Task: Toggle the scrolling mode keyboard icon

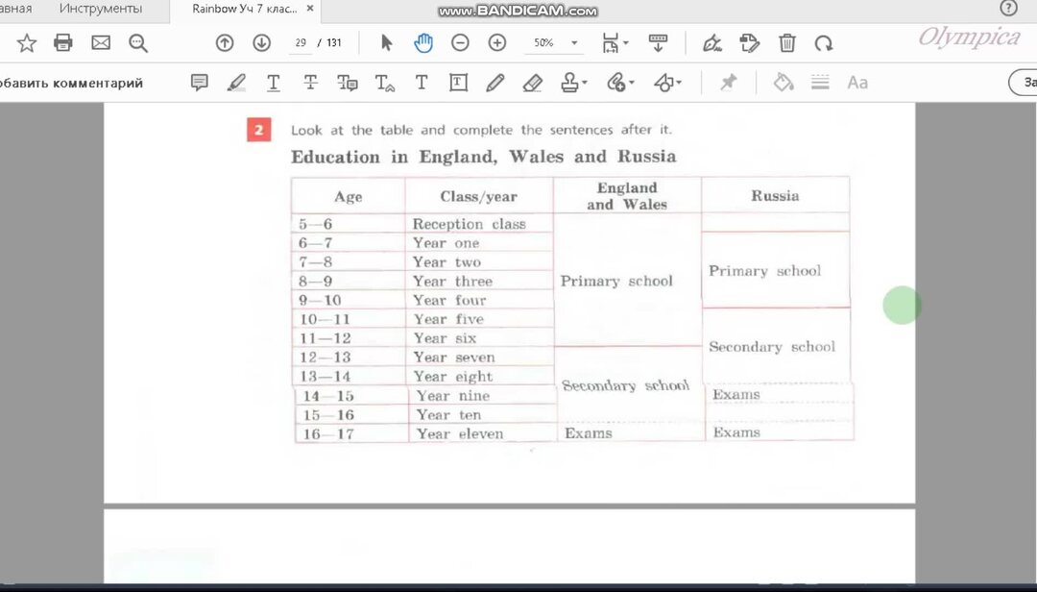Action: tap(658, 43)
